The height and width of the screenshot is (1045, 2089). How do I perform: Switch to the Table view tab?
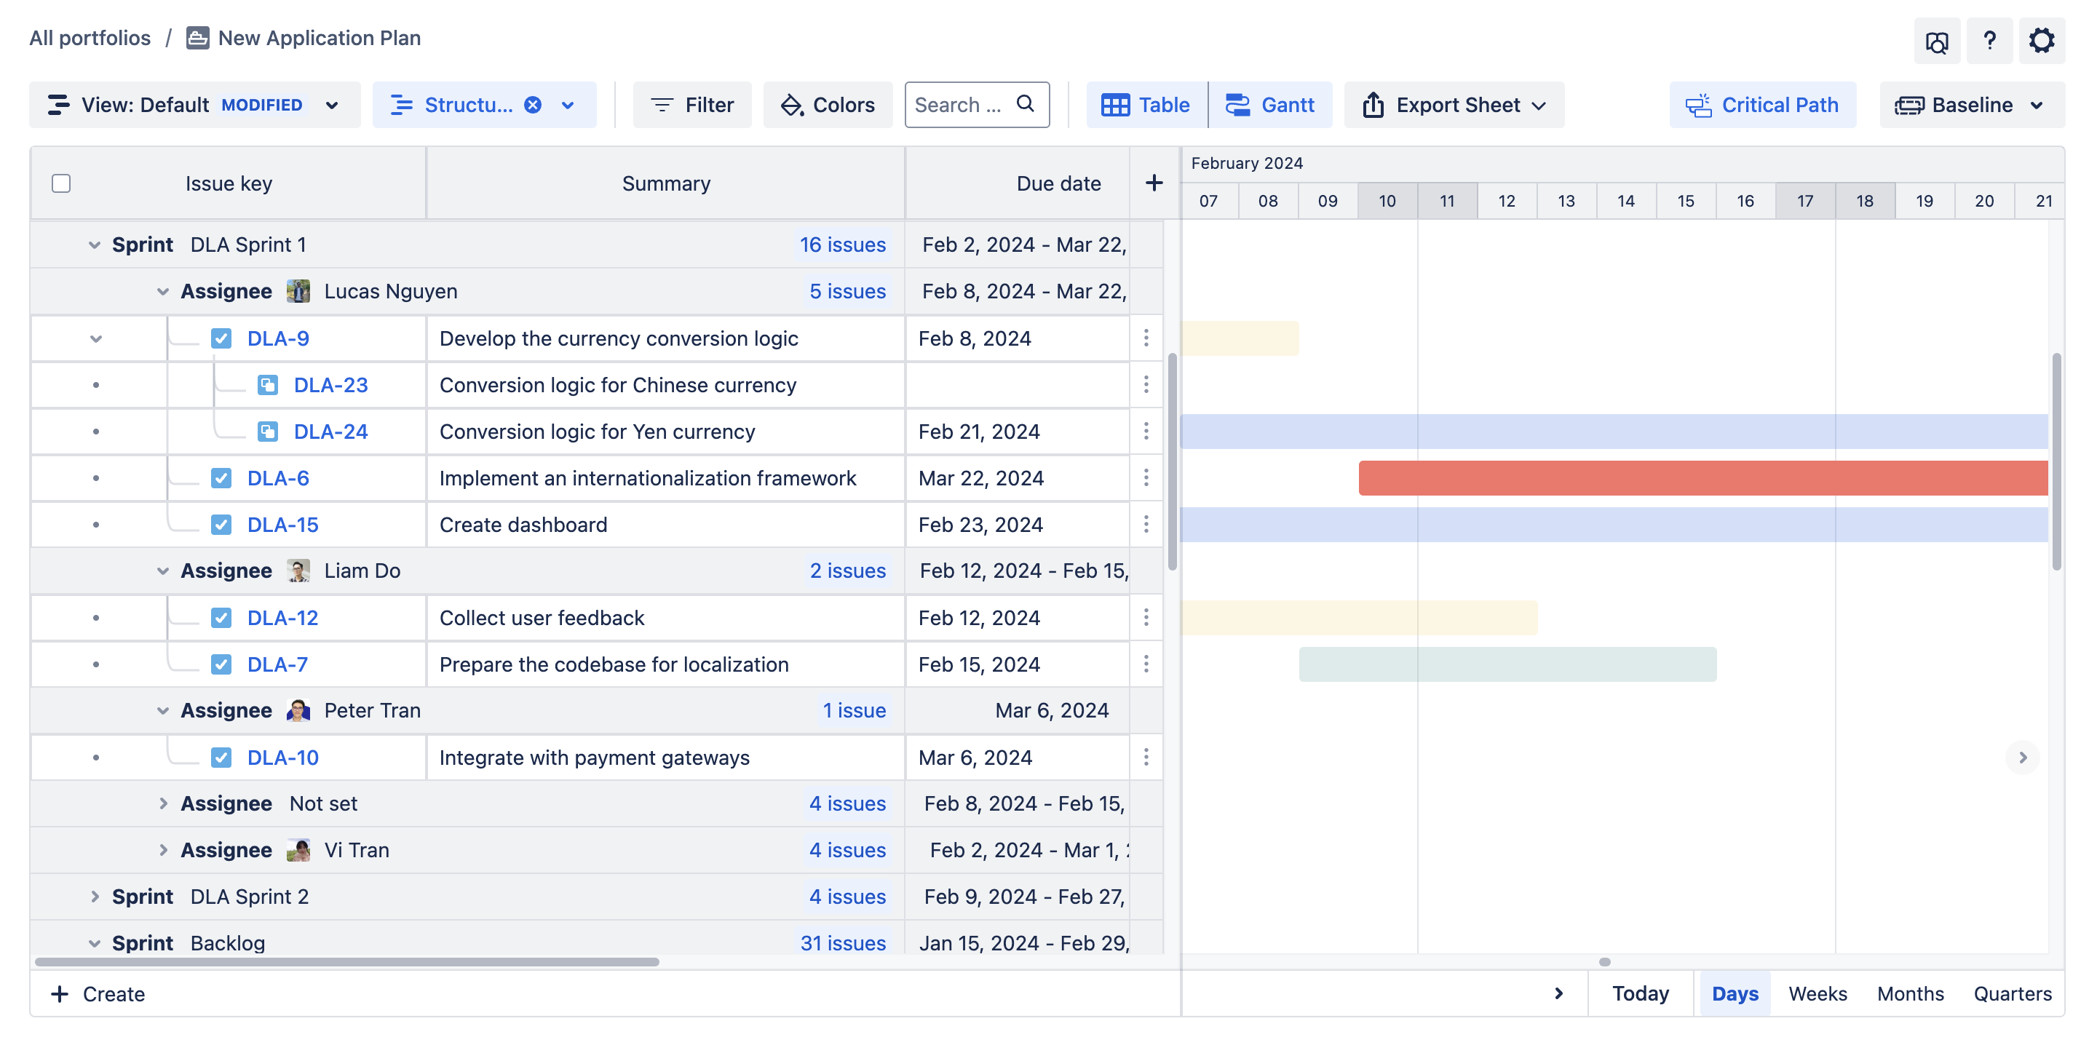1146,105
